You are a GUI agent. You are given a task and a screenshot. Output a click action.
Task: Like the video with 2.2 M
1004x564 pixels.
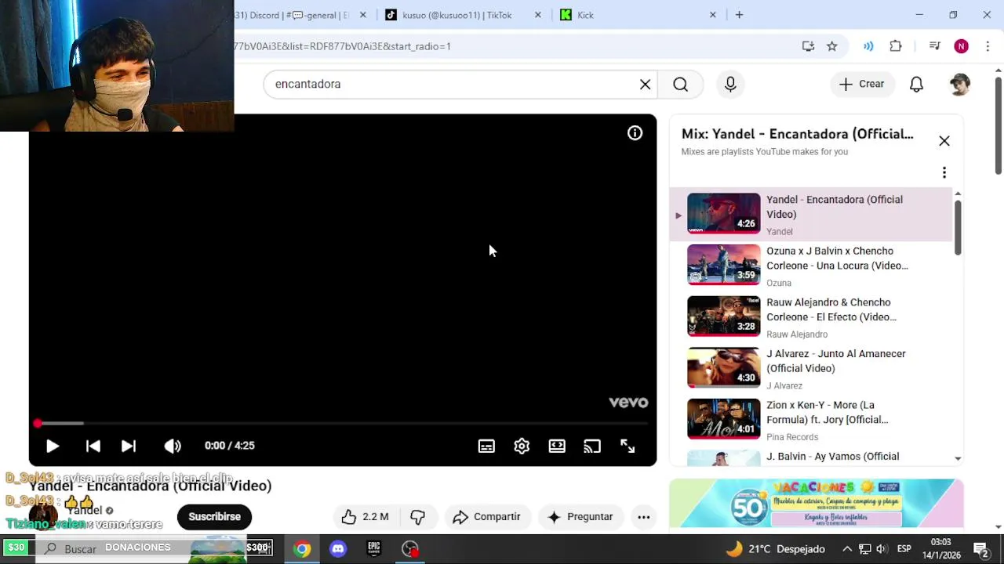pos(366,517)
